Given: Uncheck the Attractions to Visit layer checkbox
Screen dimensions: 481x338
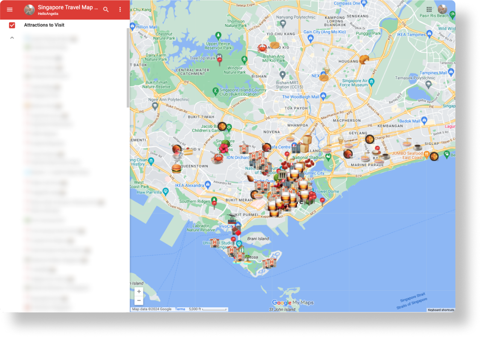Looking at the screenshot, I should point(12,25).
